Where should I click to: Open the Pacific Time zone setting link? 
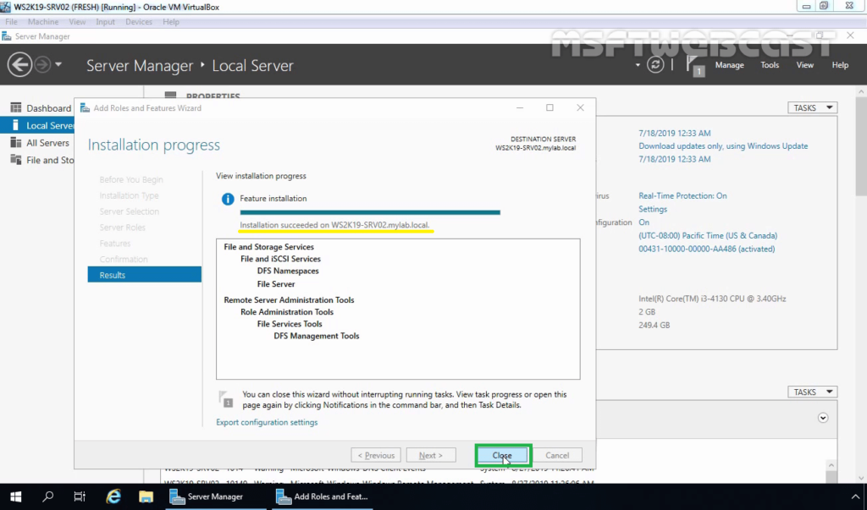(x=708, y=235)
